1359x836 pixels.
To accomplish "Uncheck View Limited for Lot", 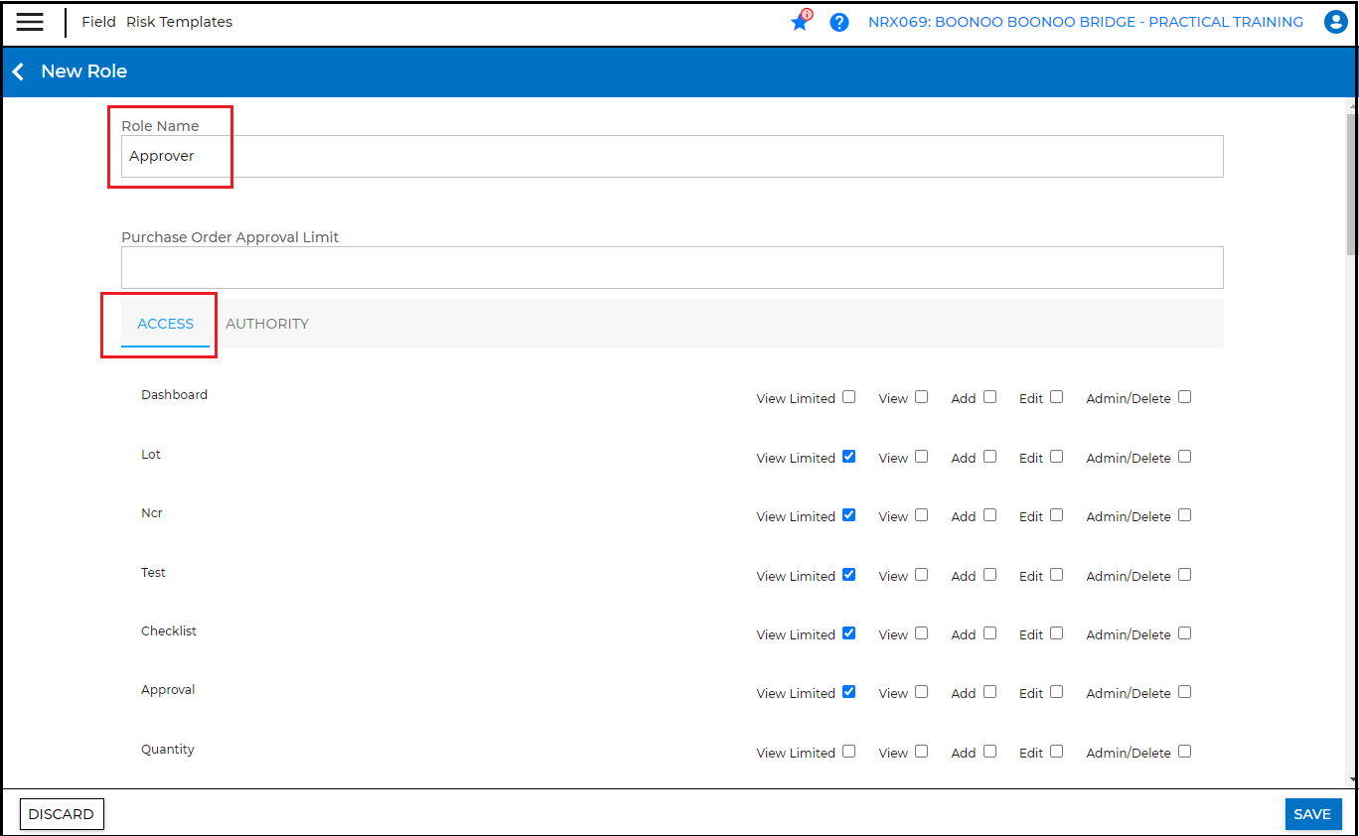I will pyautogui.click(x=848, y=457).
